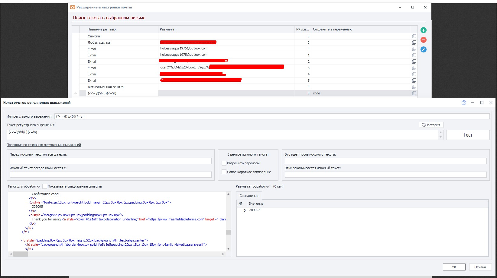
Task: Click first holcessragge1975@outlook.com result
Action: coord(184,48)
